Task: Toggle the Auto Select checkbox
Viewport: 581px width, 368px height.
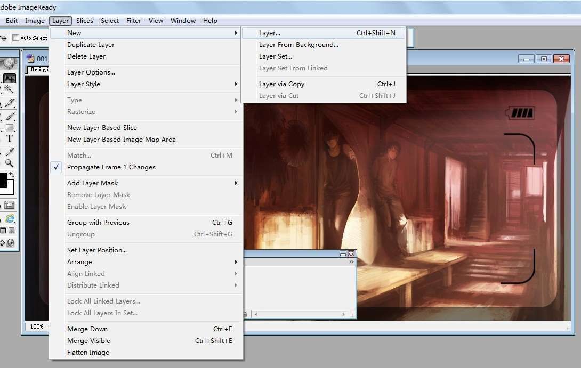Action: [x=15, y=38]
